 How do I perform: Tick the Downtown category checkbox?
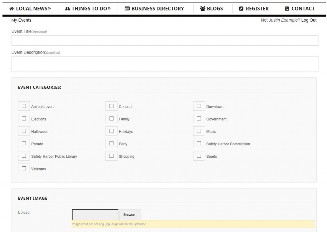click(x=199, y=106)
